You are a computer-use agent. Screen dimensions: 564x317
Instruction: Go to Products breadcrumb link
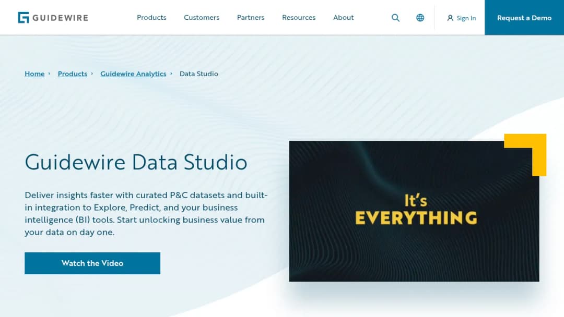72,74
